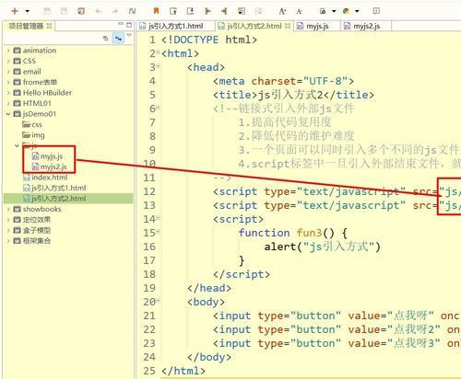Screen dimensions: 461x379
Task: Click the smaller A decrease font size icon
Action: tap(299, 11)
